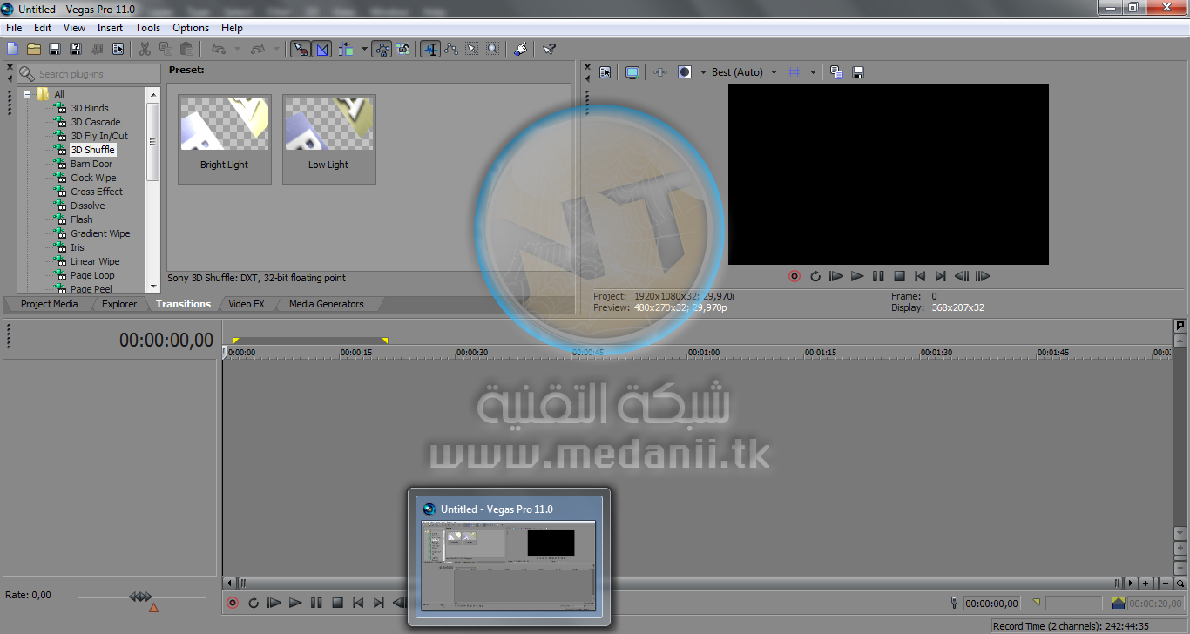The height and width of the screenshot is (634, 1190).
Task: Click the Paste clipboard icon
Action: 186,49
